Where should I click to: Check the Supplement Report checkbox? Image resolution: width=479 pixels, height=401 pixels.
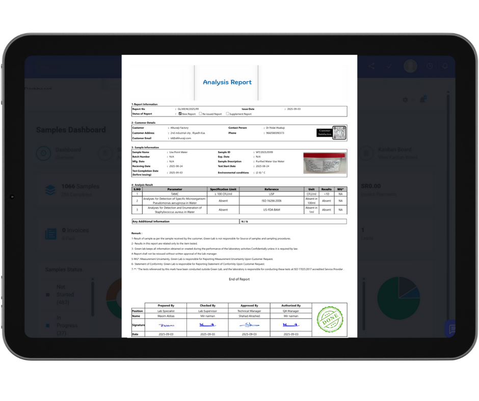click(x=227, y=114)
